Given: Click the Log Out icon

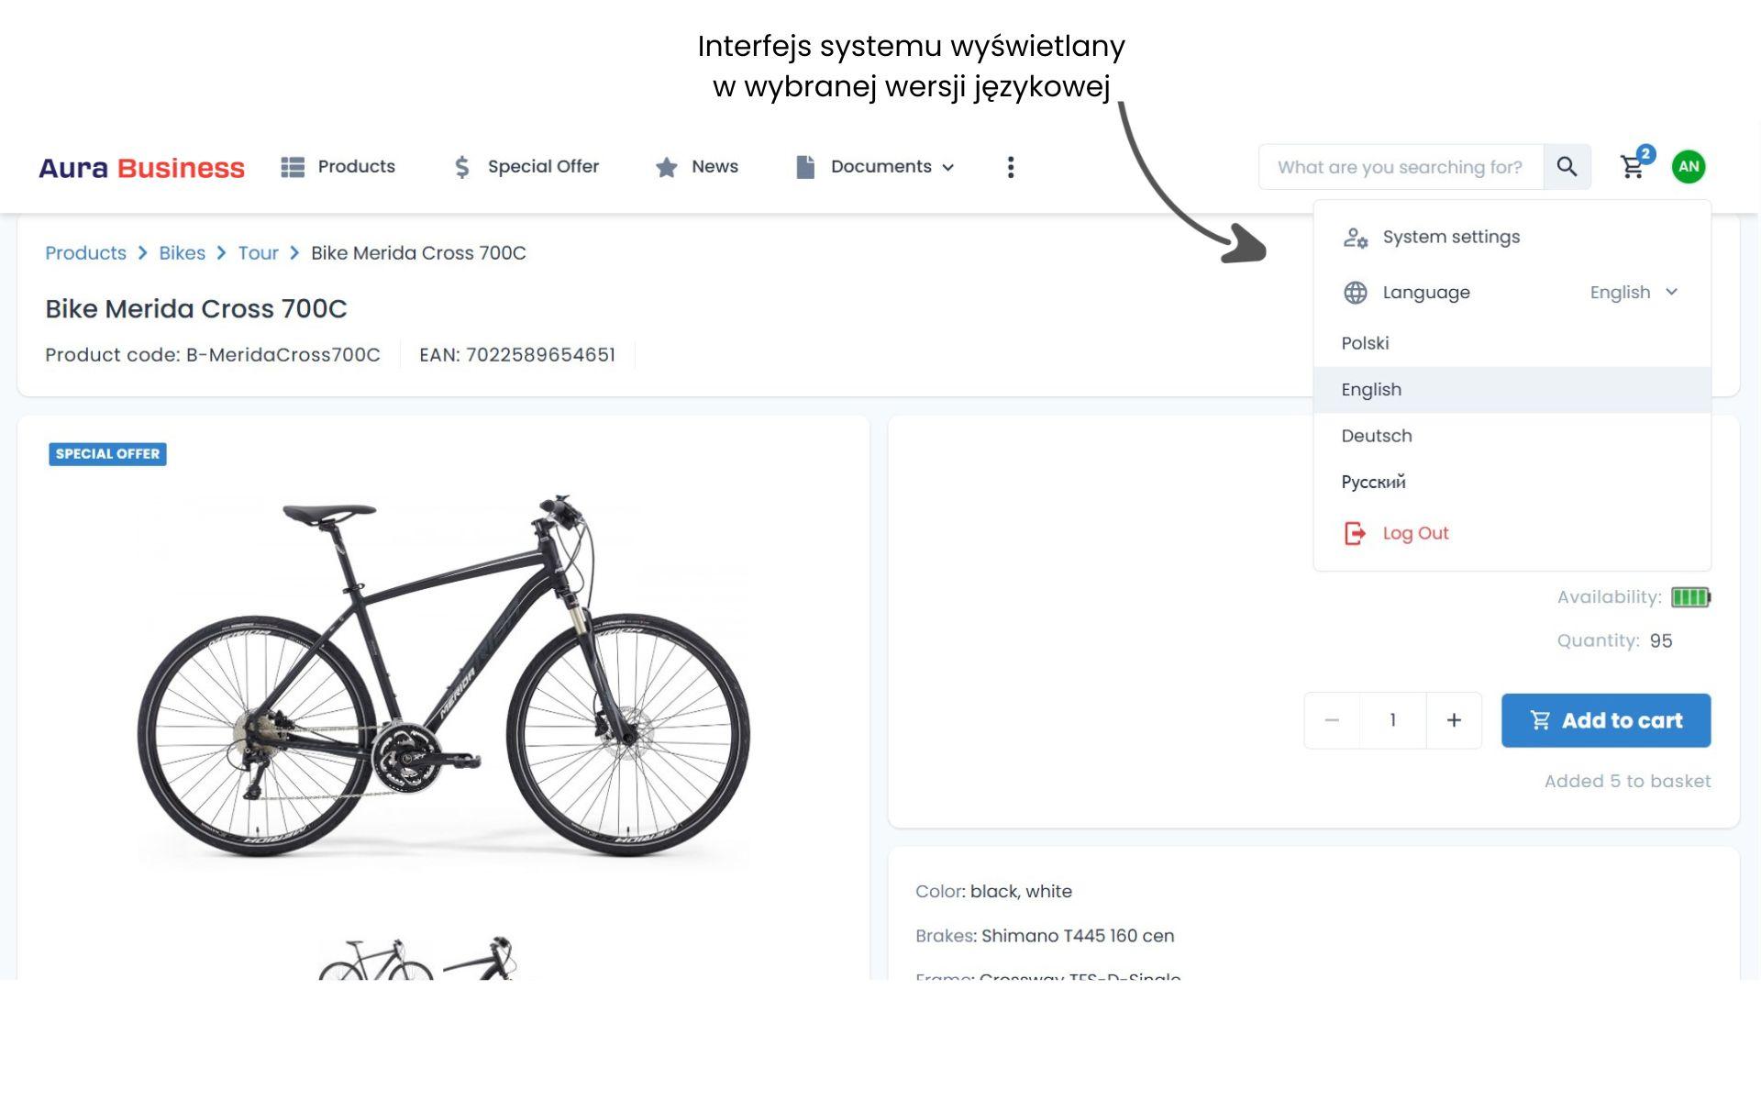Looking at the screenshot, I should pyautogui.click(x=1353, y=533).
